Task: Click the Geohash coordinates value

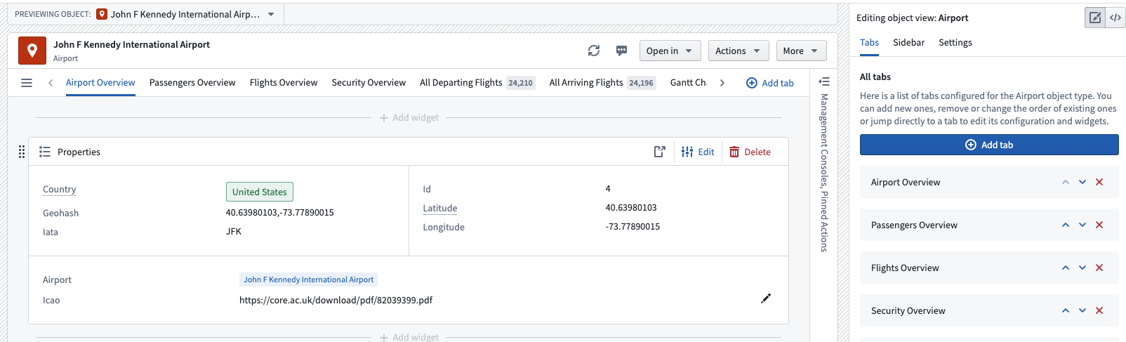Action: [279, 212]
